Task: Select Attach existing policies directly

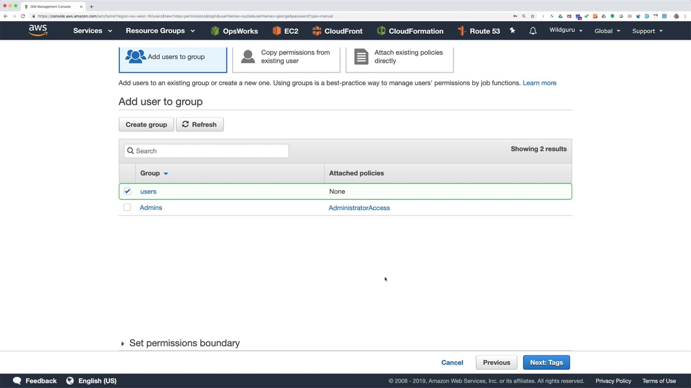Action: tap(399, 59)
